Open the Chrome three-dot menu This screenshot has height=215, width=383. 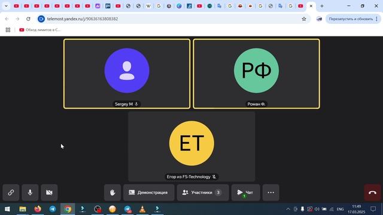click(376, 19)
